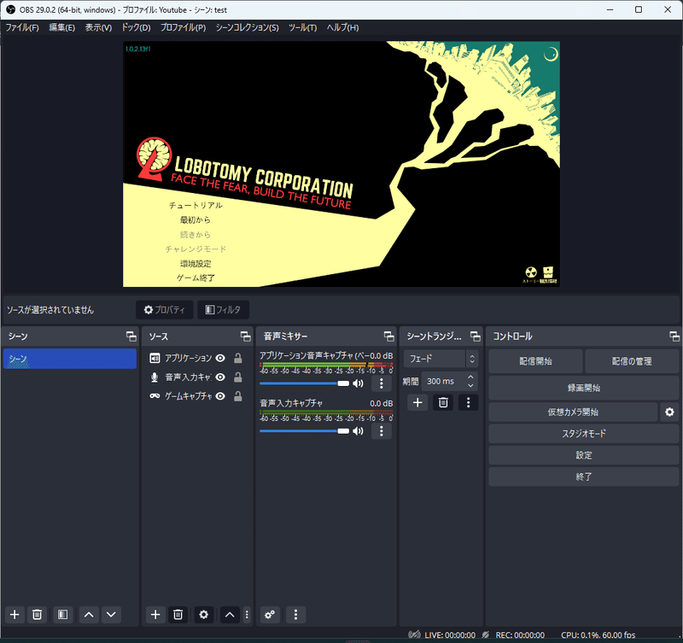683x643 pixels.
Task: Move scene up with arrow icon
Action: [89, 614]
